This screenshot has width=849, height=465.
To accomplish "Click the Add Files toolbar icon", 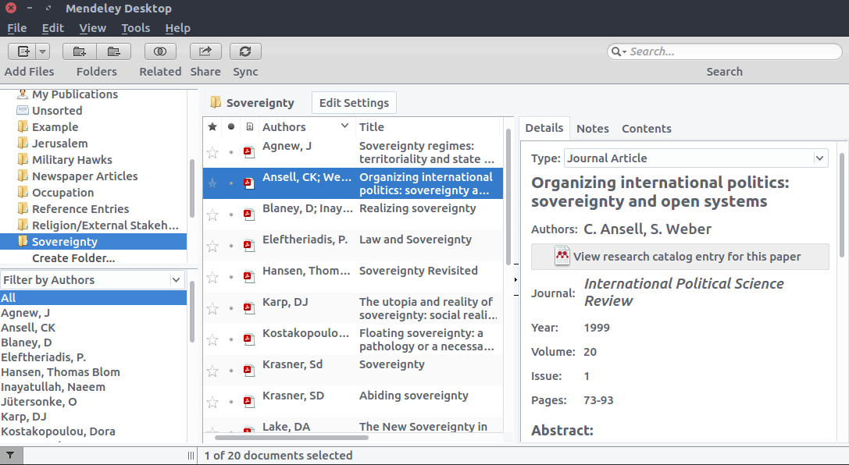I will 23,51.
